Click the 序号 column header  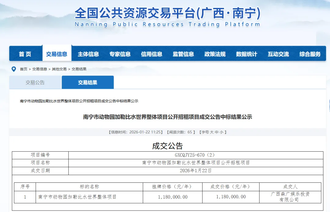click(25, 187)
